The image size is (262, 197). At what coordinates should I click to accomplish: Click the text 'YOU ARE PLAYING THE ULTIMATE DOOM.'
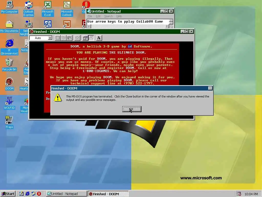[111, 52]
